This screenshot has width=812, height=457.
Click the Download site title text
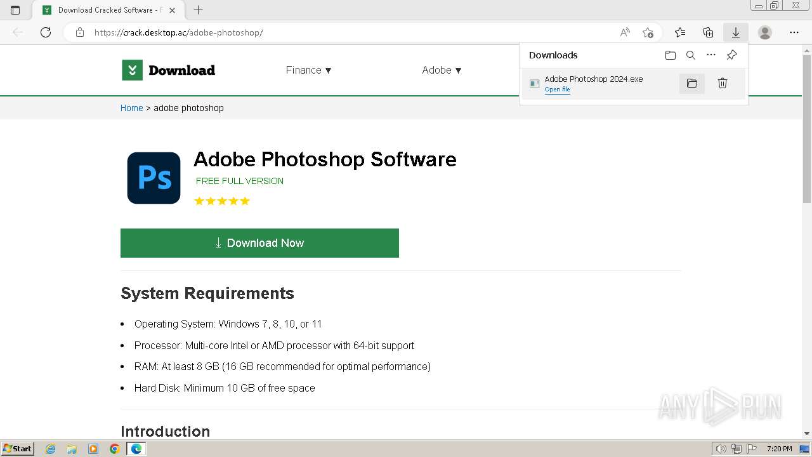[181, 70]
